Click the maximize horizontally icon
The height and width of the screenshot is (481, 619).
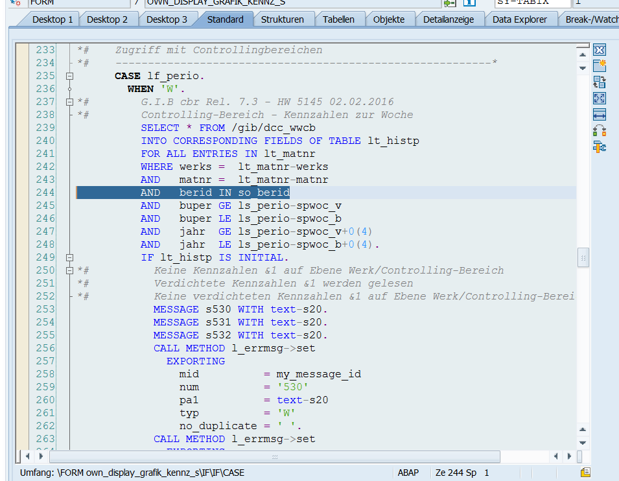600,115
